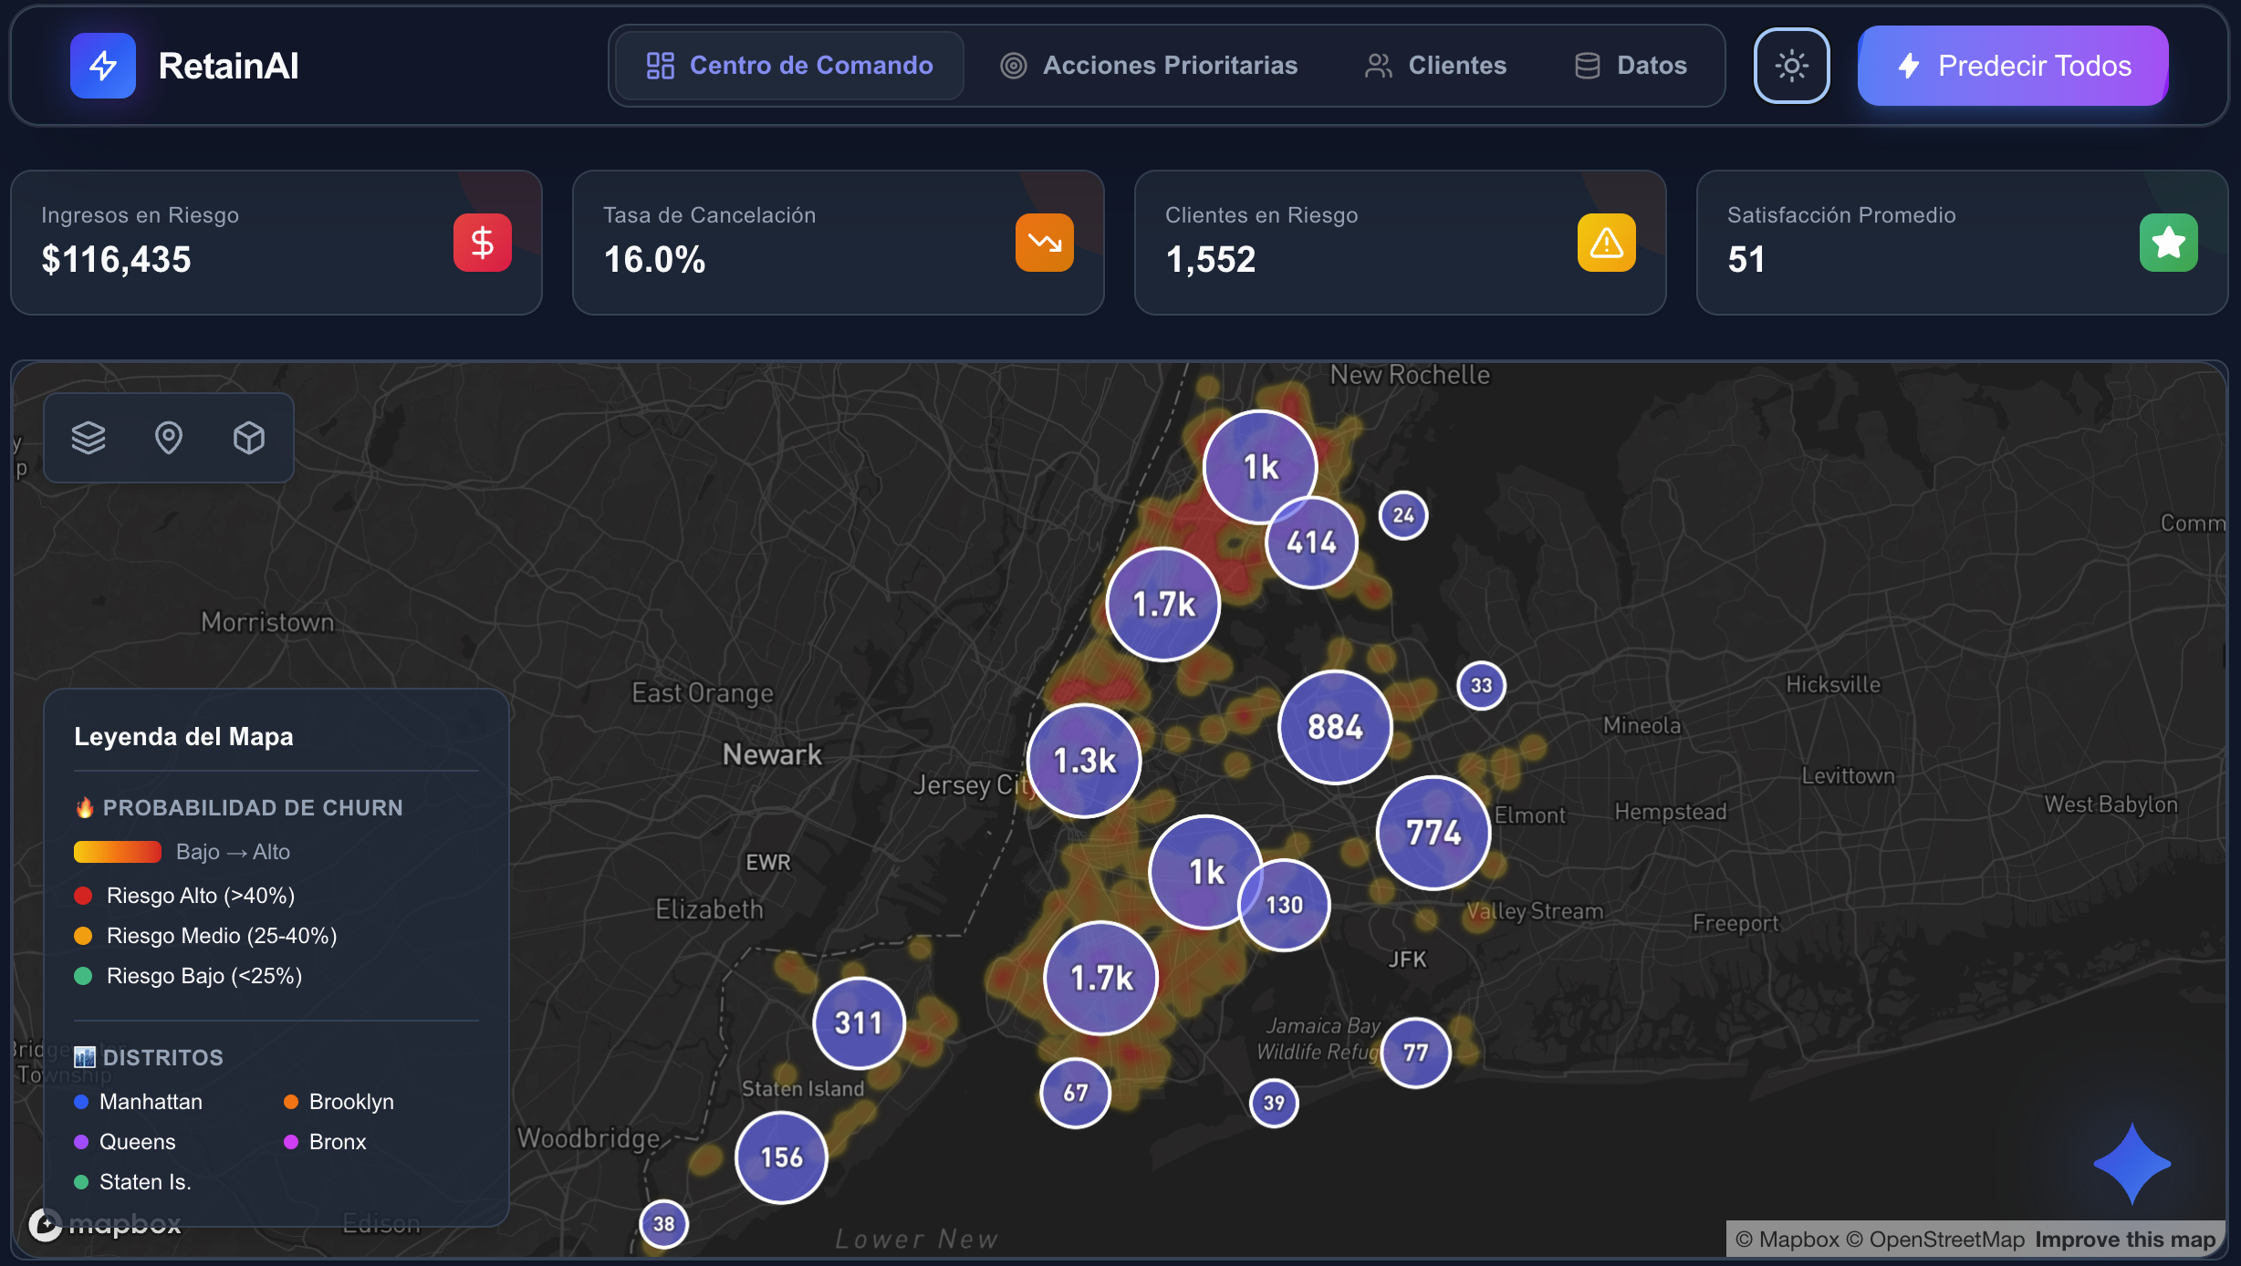
Task: Toggle the map location pin icon
Action: pos(169,438)
